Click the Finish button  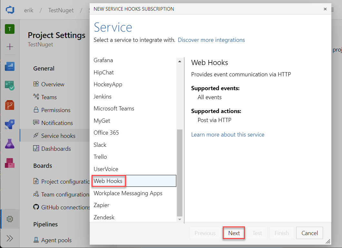(x=282, y=233)
